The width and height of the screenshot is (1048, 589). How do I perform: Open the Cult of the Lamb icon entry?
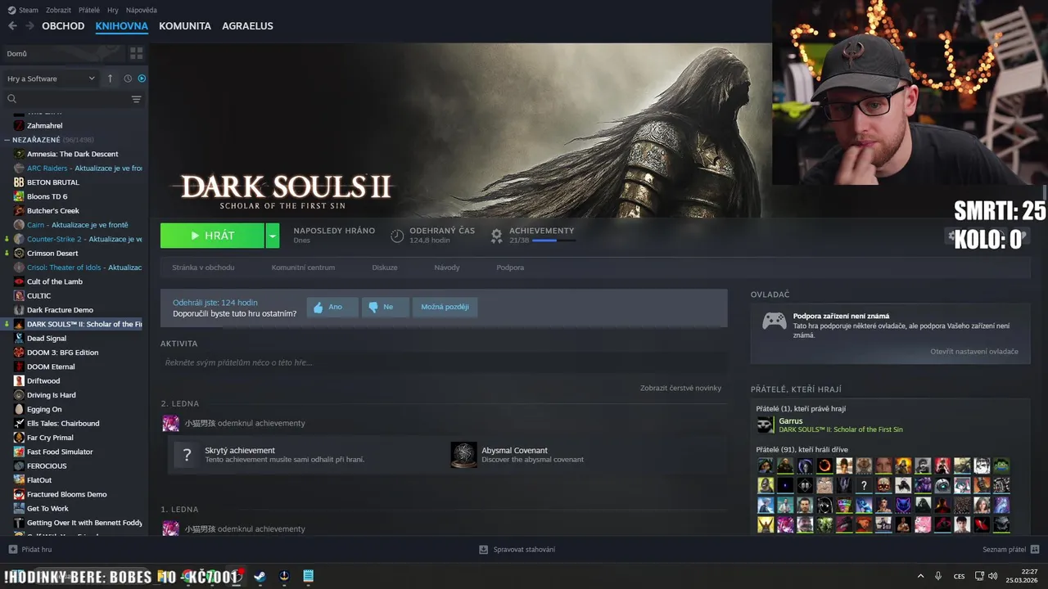[x=19, y=281]
